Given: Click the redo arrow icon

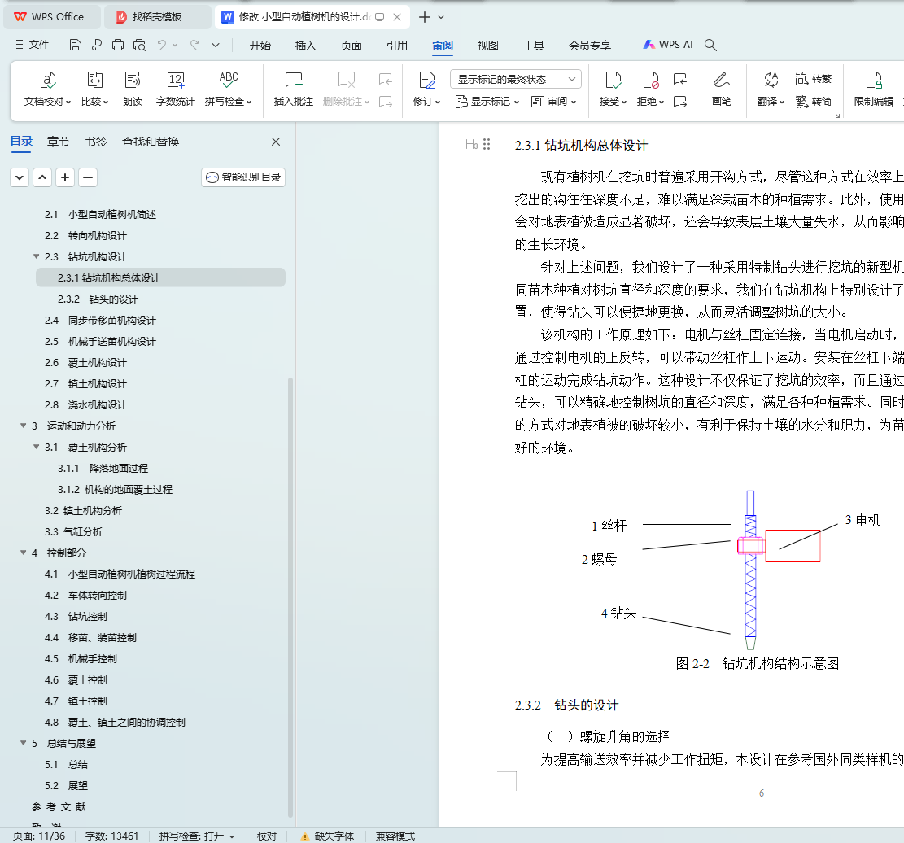Looking at the screenshot, I should [x=194, y=45].
